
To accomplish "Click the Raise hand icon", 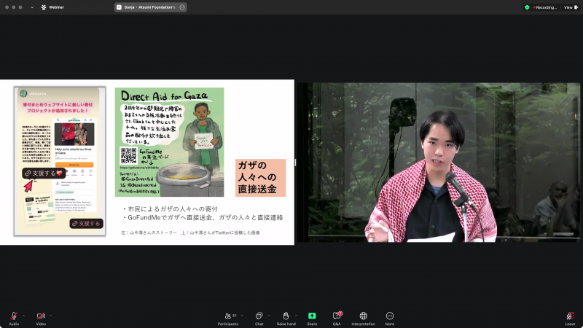I will click(x=286, y=319).
